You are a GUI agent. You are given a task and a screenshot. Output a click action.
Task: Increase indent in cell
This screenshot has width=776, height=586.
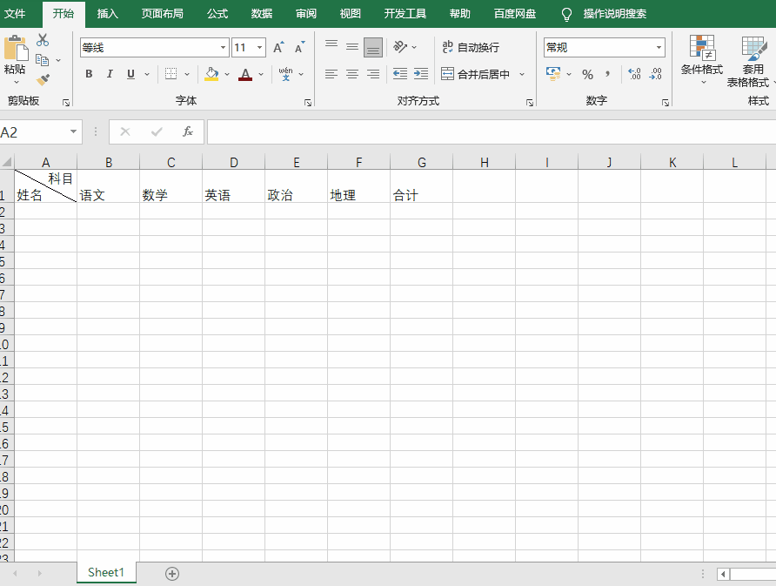coord(421,74)
